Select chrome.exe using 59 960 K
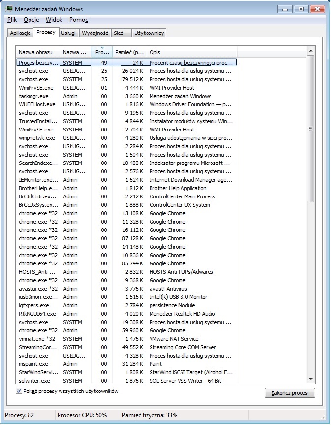Screen dimensions: 332x425 (126, 330)
